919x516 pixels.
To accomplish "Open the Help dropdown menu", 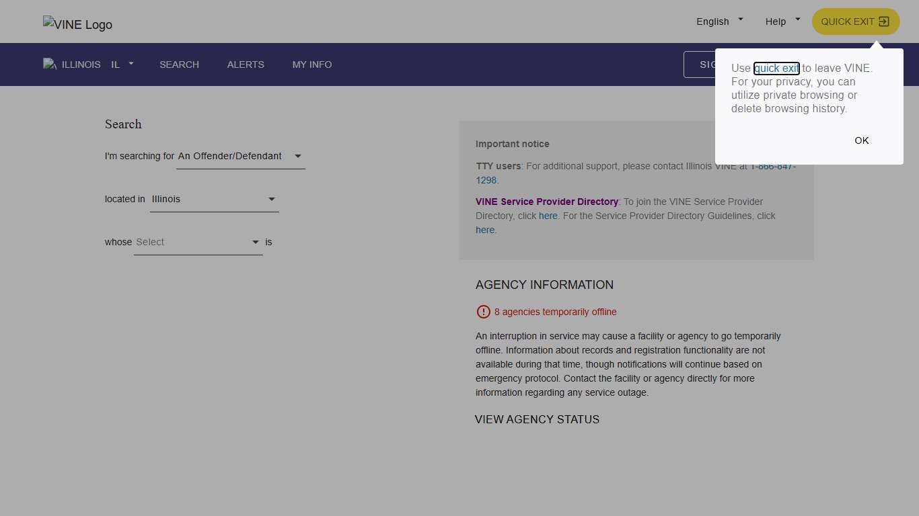I will point(782,21).
